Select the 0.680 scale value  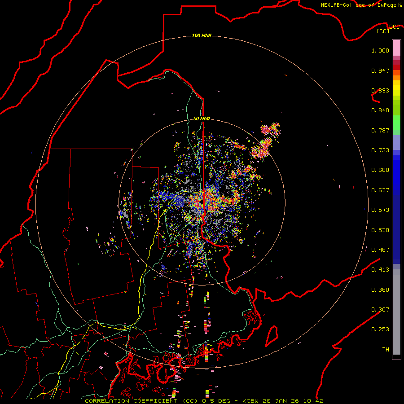point(380,170)
